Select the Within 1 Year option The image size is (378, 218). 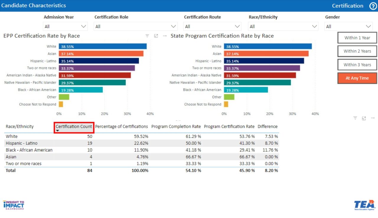[357, 38]
